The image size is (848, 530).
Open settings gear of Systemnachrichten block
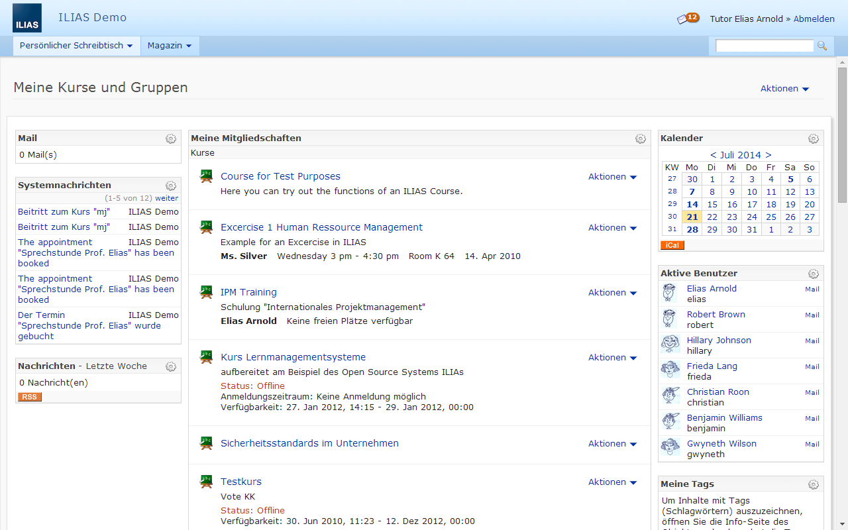[x=171, y=185]
